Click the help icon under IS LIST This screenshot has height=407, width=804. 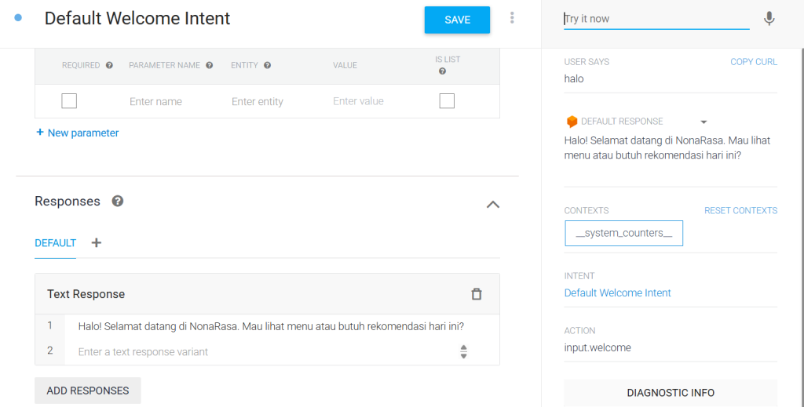[x=443, y=71]
